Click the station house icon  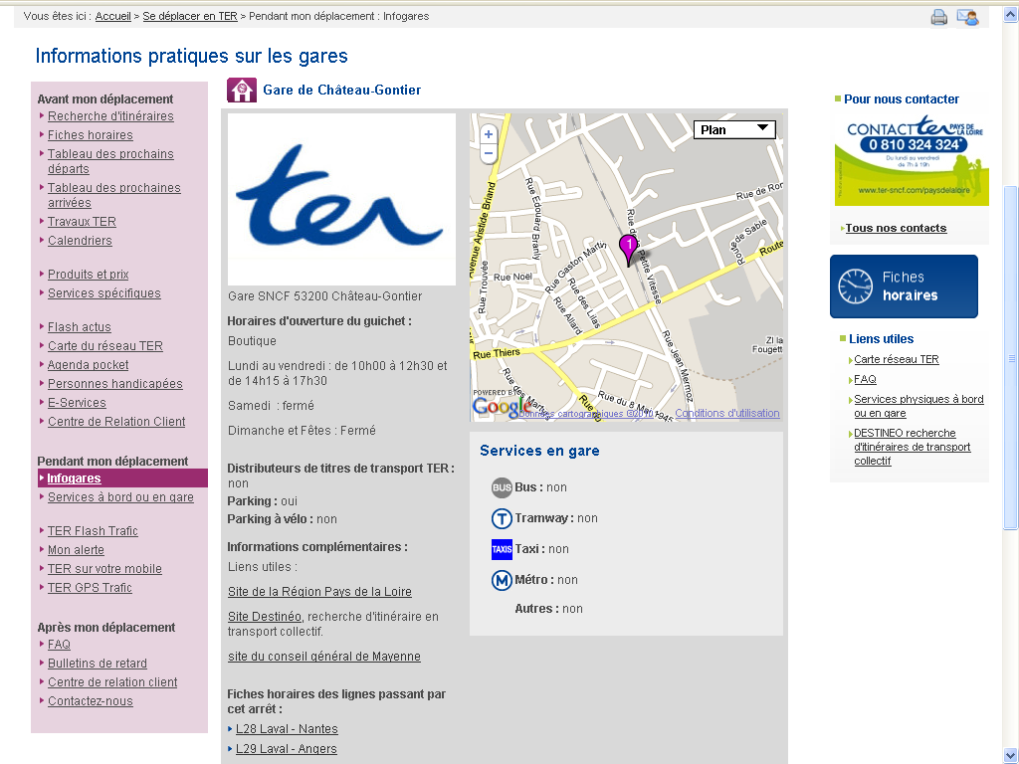pos(242,91)
